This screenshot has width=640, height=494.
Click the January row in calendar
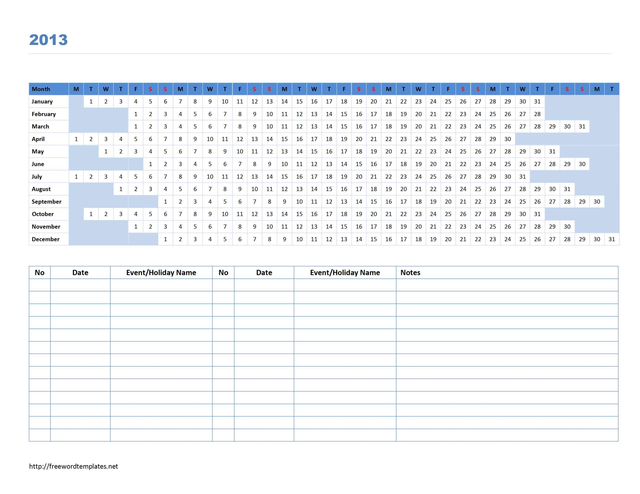point(319,102)
